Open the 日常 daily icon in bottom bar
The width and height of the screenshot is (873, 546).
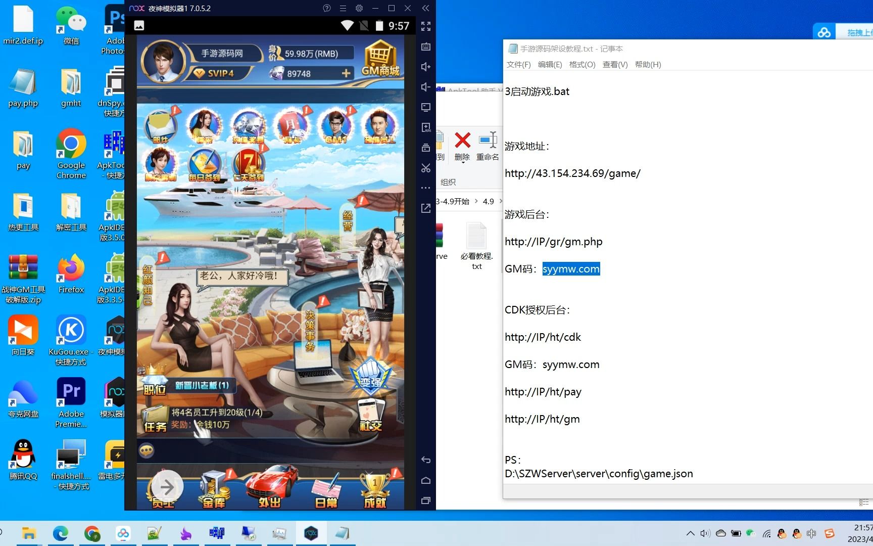326,489
